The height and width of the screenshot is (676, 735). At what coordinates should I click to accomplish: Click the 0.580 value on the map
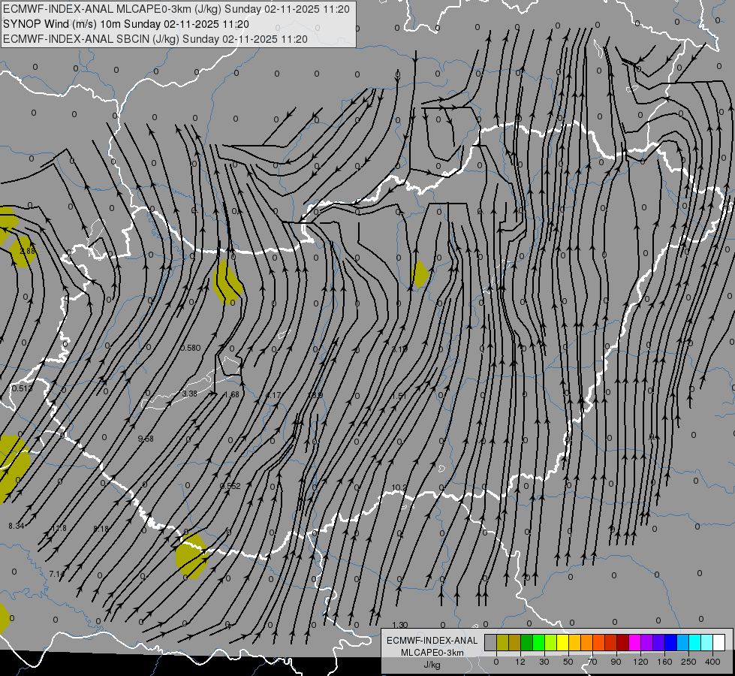(x=190, y=348)
